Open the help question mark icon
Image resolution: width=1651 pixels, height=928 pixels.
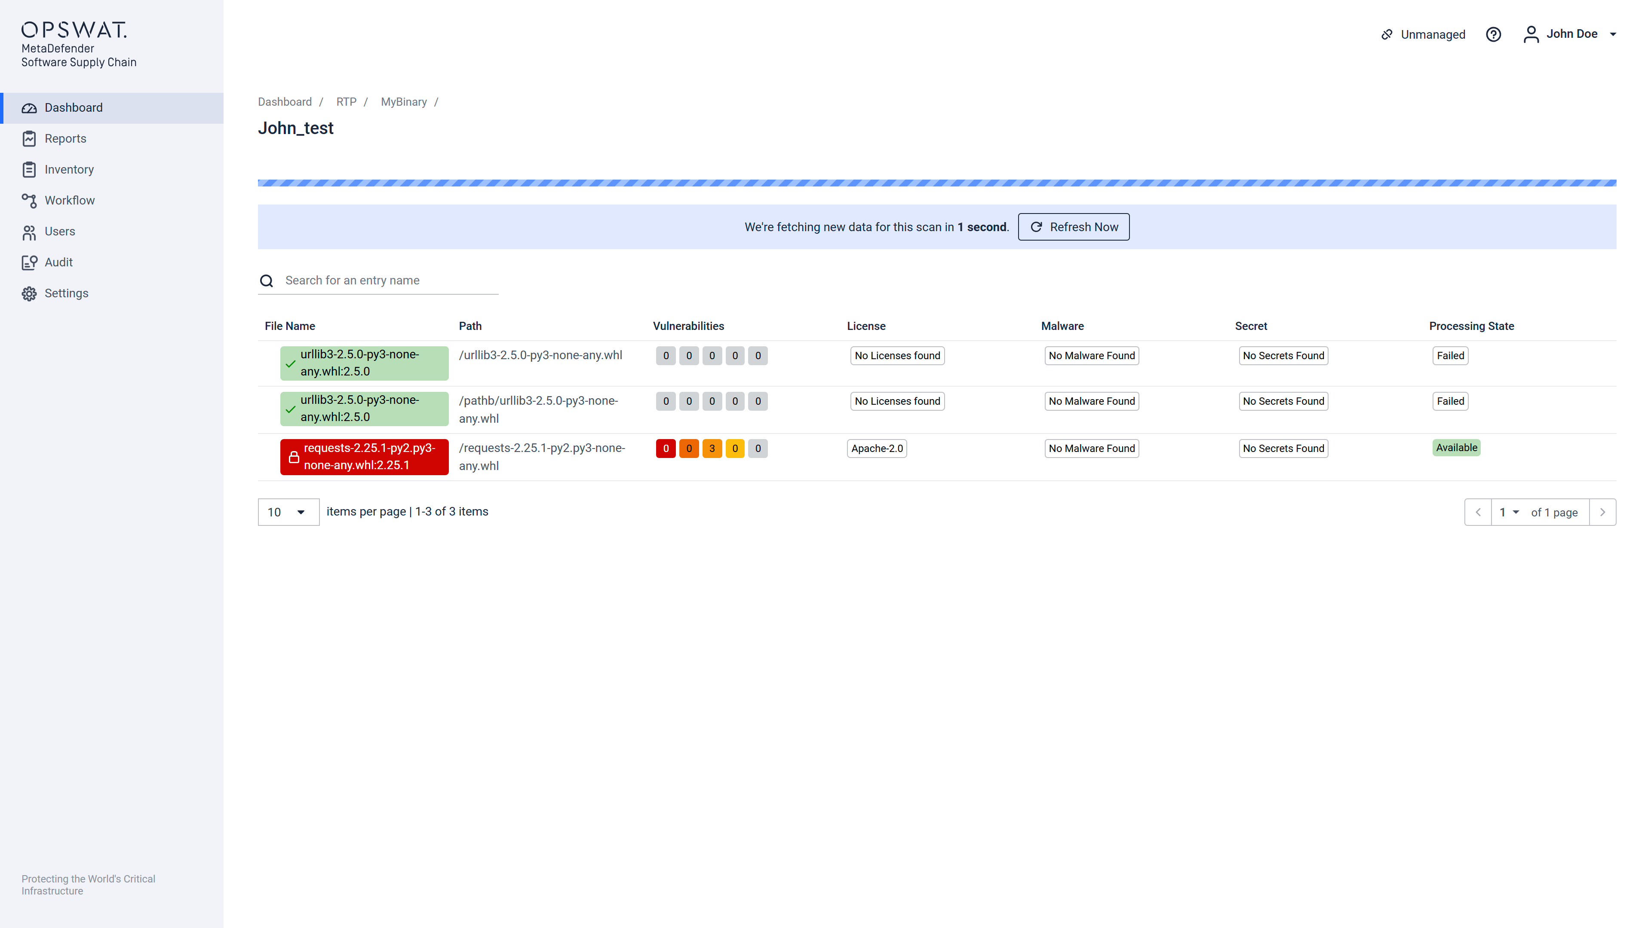pos(1493,34)
